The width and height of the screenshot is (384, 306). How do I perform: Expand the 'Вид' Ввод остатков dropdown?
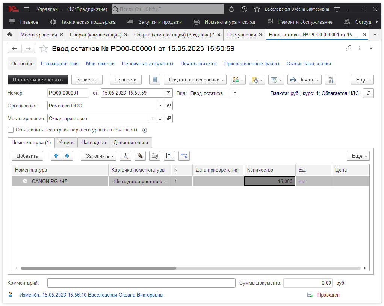(x=235, y=93)
